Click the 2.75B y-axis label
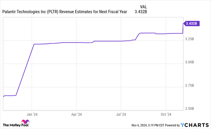Screen dimensions: 211x129 [191, 86]
